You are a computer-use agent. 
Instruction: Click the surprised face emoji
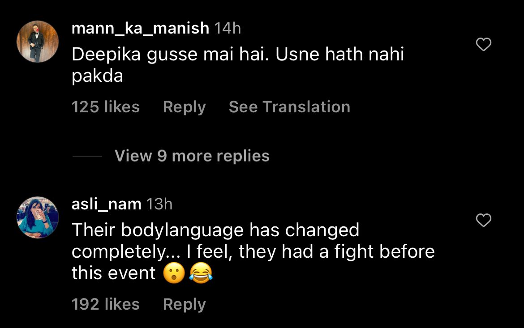[174, 273]
